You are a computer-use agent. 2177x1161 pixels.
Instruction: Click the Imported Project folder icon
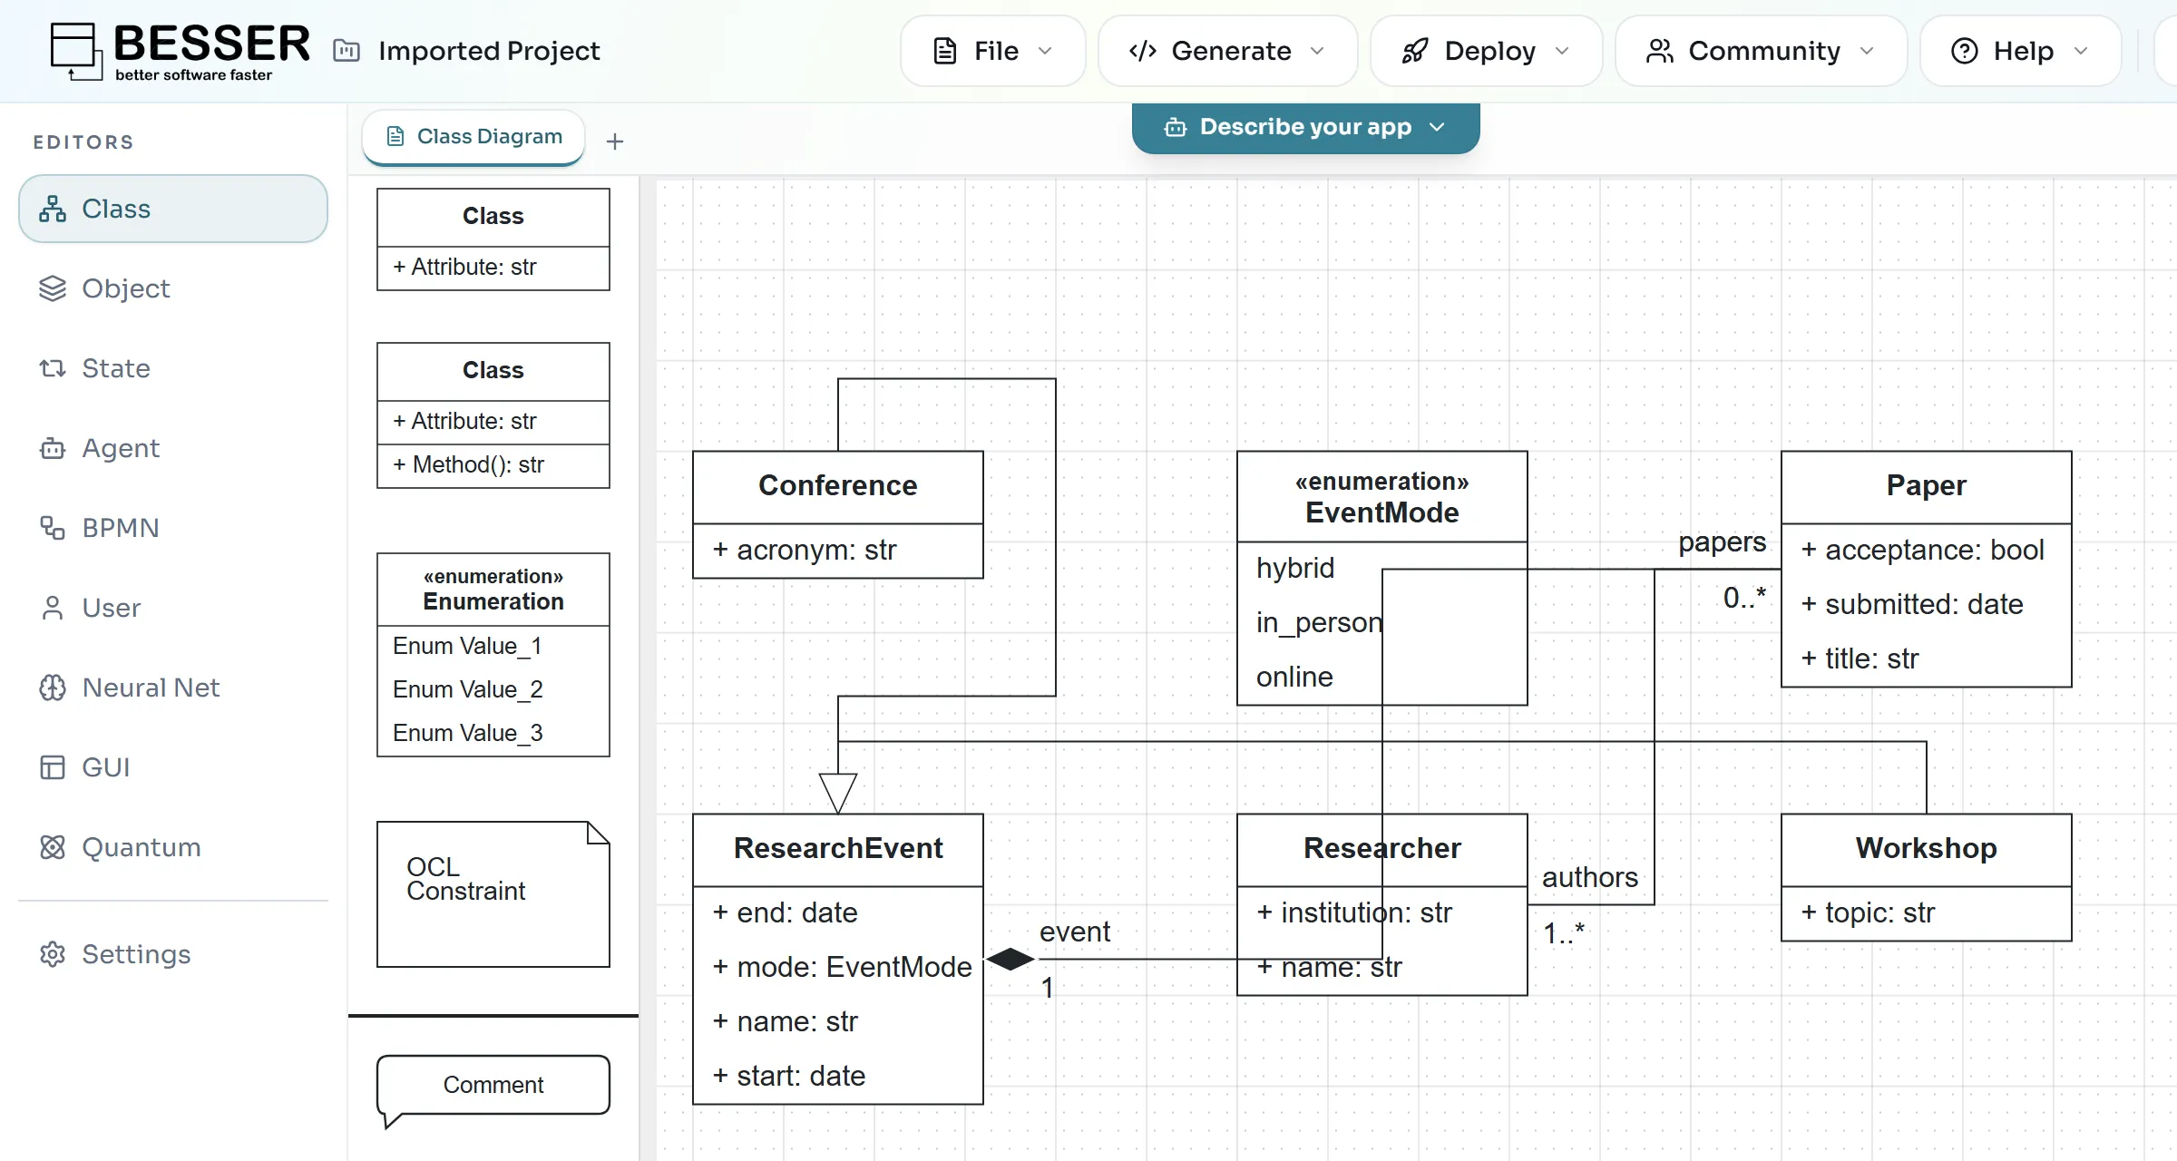coord(347,51)
